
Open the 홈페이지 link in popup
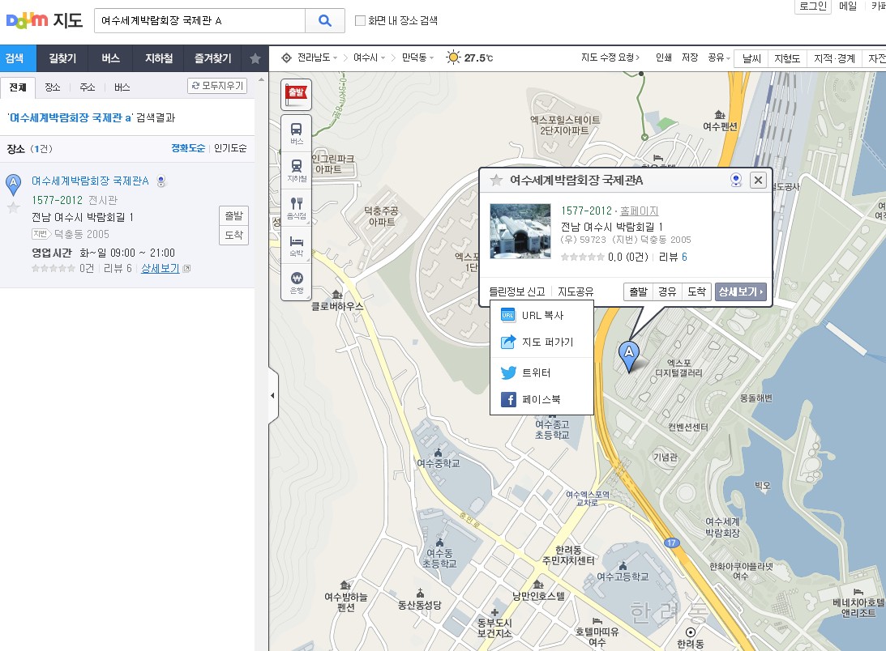click(640, 211)
